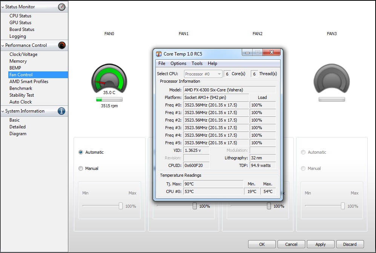Viewport: 376px width, 253px height.
Task: Select Automatic mode for FAN0
Action: (81, 152)
